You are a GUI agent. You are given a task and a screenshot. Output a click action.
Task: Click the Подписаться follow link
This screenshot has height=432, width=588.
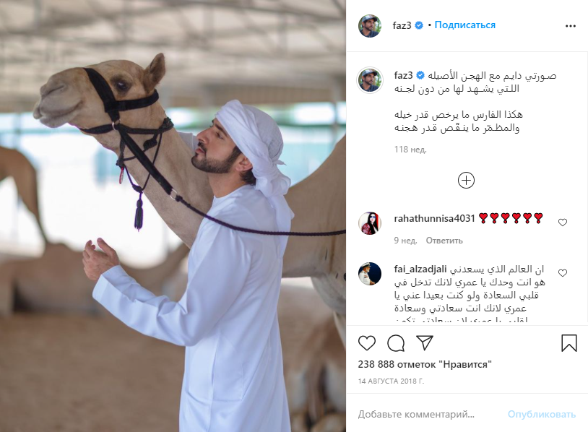click(465, 25)
